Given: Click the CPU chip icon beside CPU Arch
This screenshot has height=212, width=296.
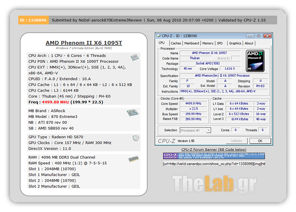Looking at the screenshot, I should click(x=135, y=57).
